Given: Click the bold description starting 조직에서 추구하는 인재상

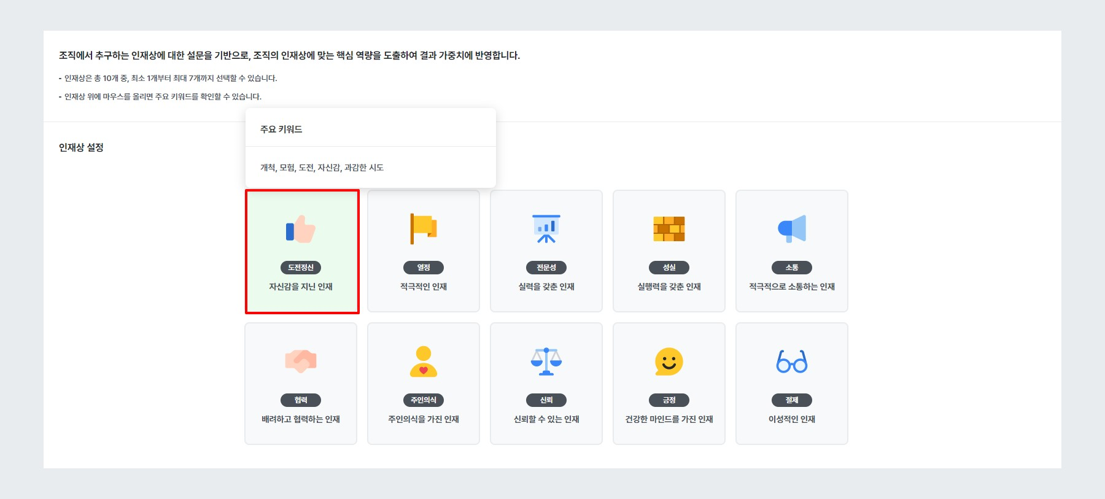Looking at the screenshot, I should 289,55.
